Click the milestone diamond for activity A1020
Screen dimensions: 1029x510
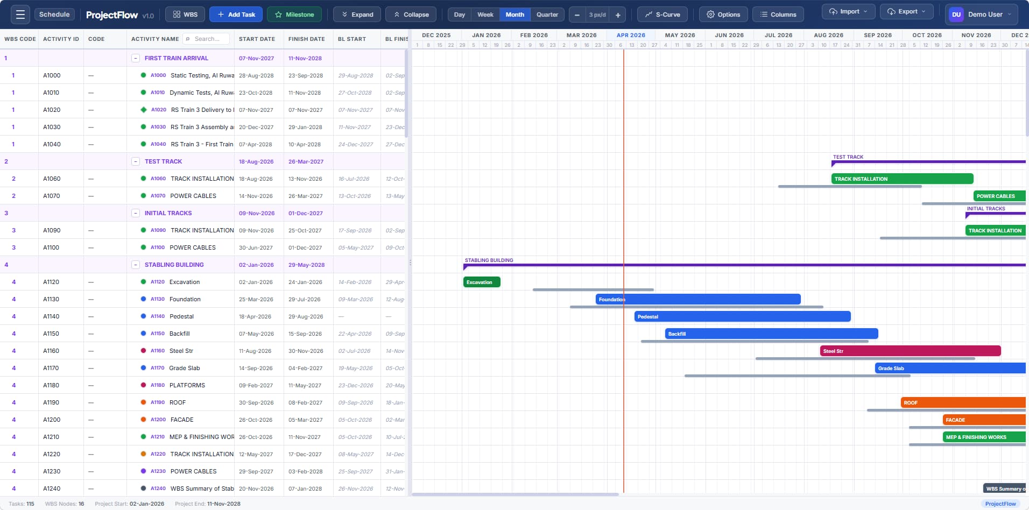click(x=143, y=109)
